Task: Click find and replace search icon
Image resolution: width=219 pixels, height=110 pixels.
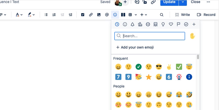Action: (162, 15)
